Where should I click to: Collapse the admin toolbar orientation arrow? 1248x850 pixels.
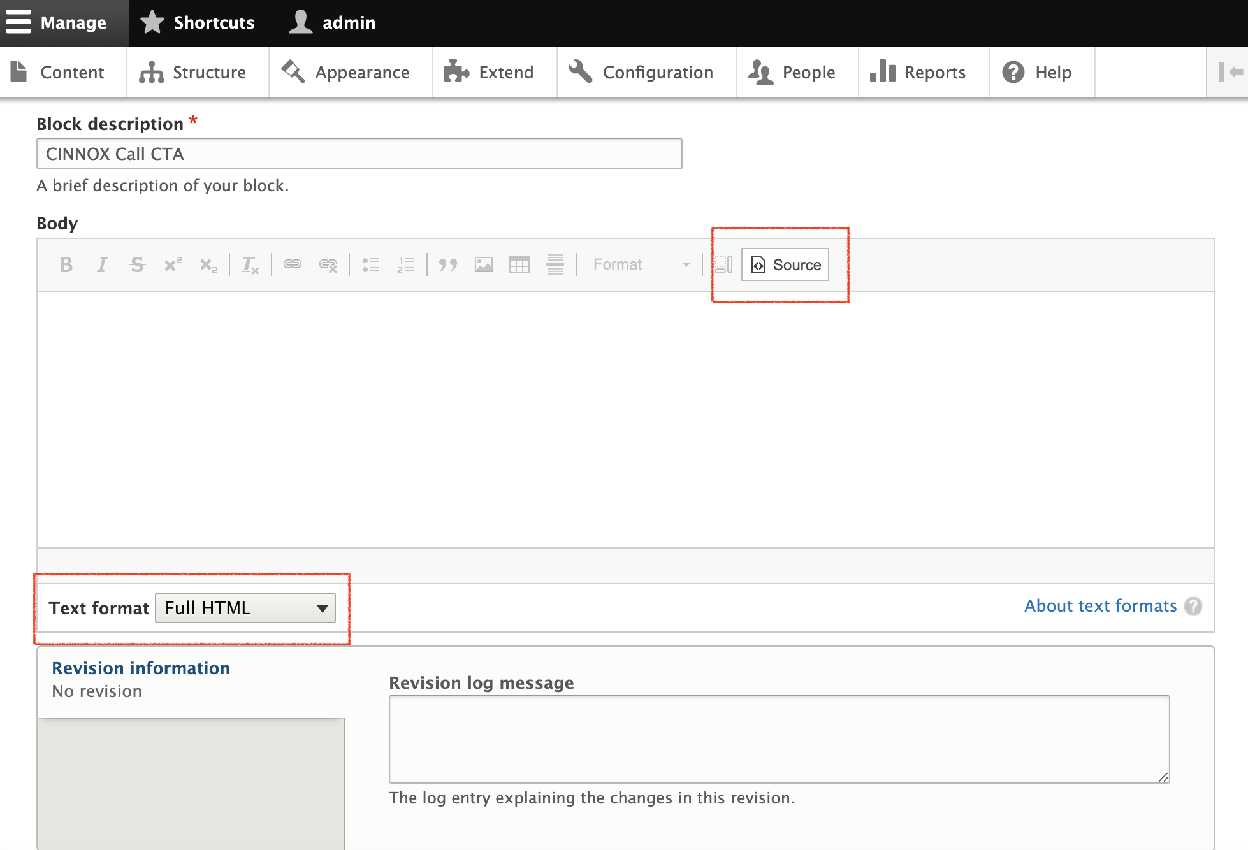[1230, 72]
